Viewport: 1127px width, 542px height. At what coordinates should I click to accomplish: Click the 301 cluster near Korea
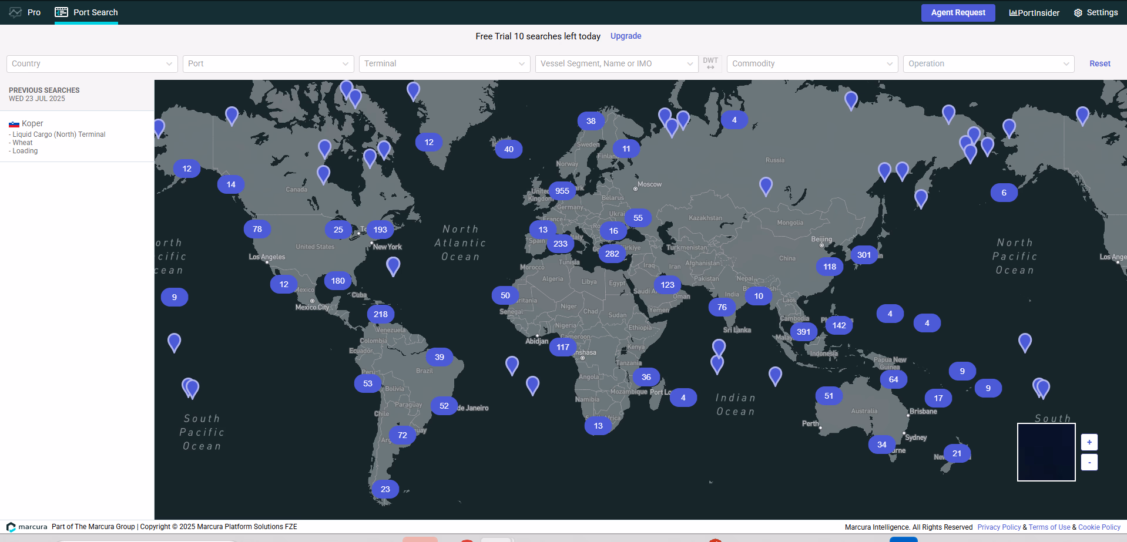click(864, 255)
